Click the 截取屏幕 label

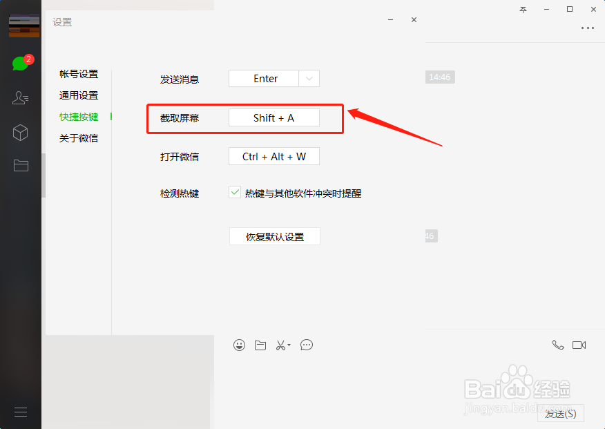(180, 118)
